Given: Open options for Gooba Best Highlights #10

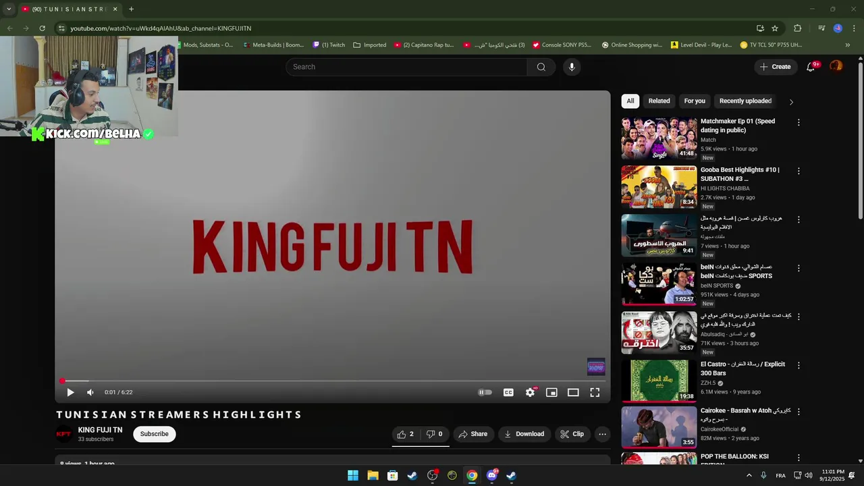Looking at the screenshot, I should pos(799,171).
